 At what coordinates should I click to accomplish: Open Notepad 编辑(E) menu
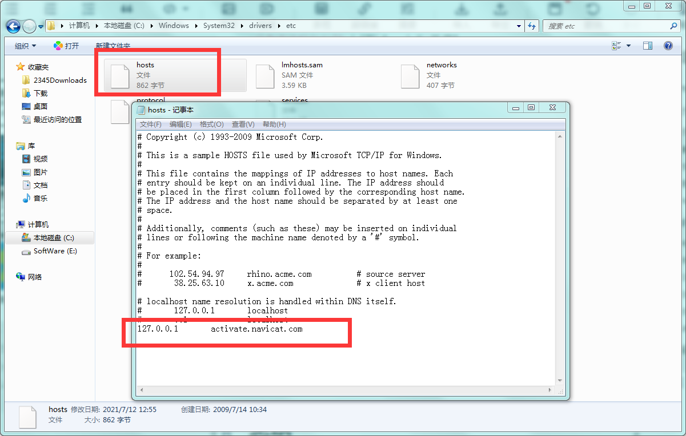click(180, 124)
